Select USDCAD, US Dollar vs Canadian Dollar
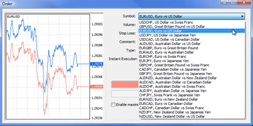This screenshot has height=126, width=253. [192, 40]
